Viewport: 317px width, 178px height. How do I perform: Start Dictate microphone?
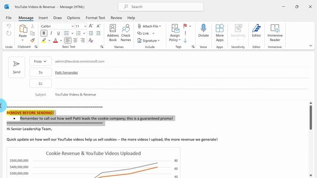click(x=204, y=31)
